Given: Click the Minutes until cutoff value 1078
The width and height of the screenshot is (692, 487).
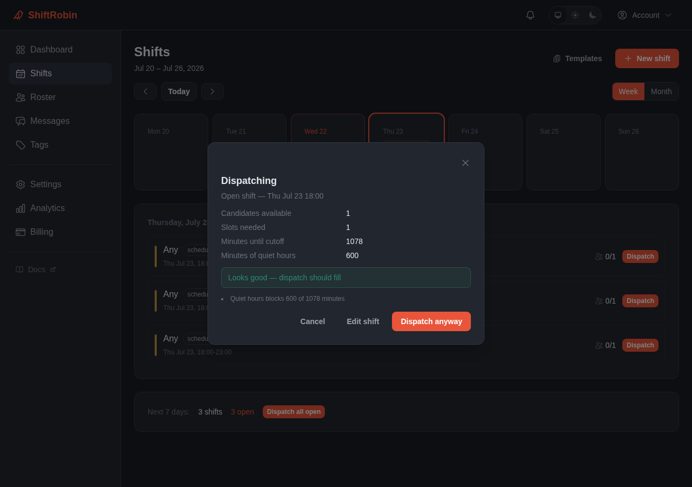Looking at the screenshot, I should (354, 241).
